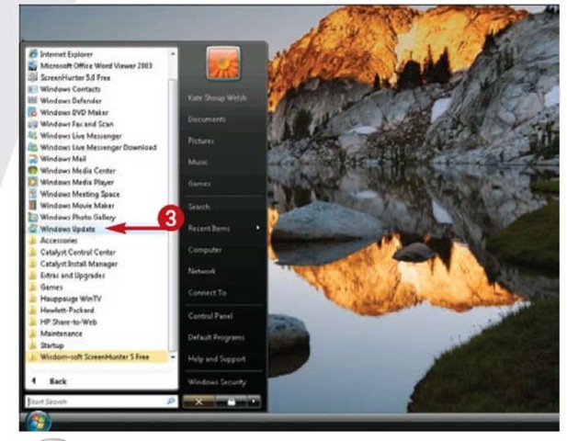Open Help and Support
This screenshot has width=567, height=441.
[x=217, y=358]
